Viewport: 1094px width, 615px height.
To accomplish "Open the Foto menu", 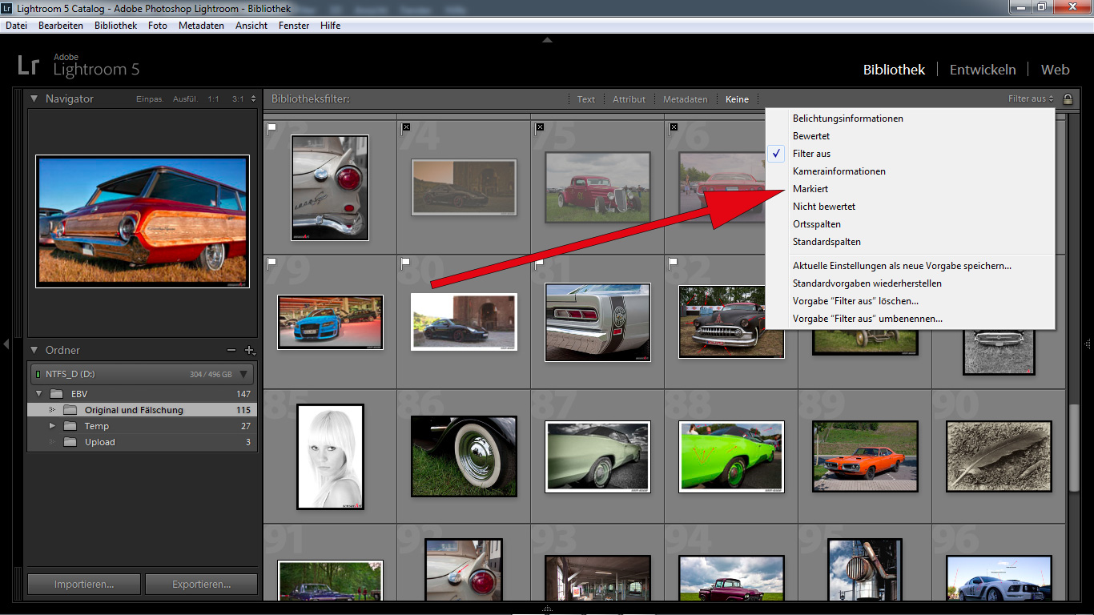I will 158,26.
